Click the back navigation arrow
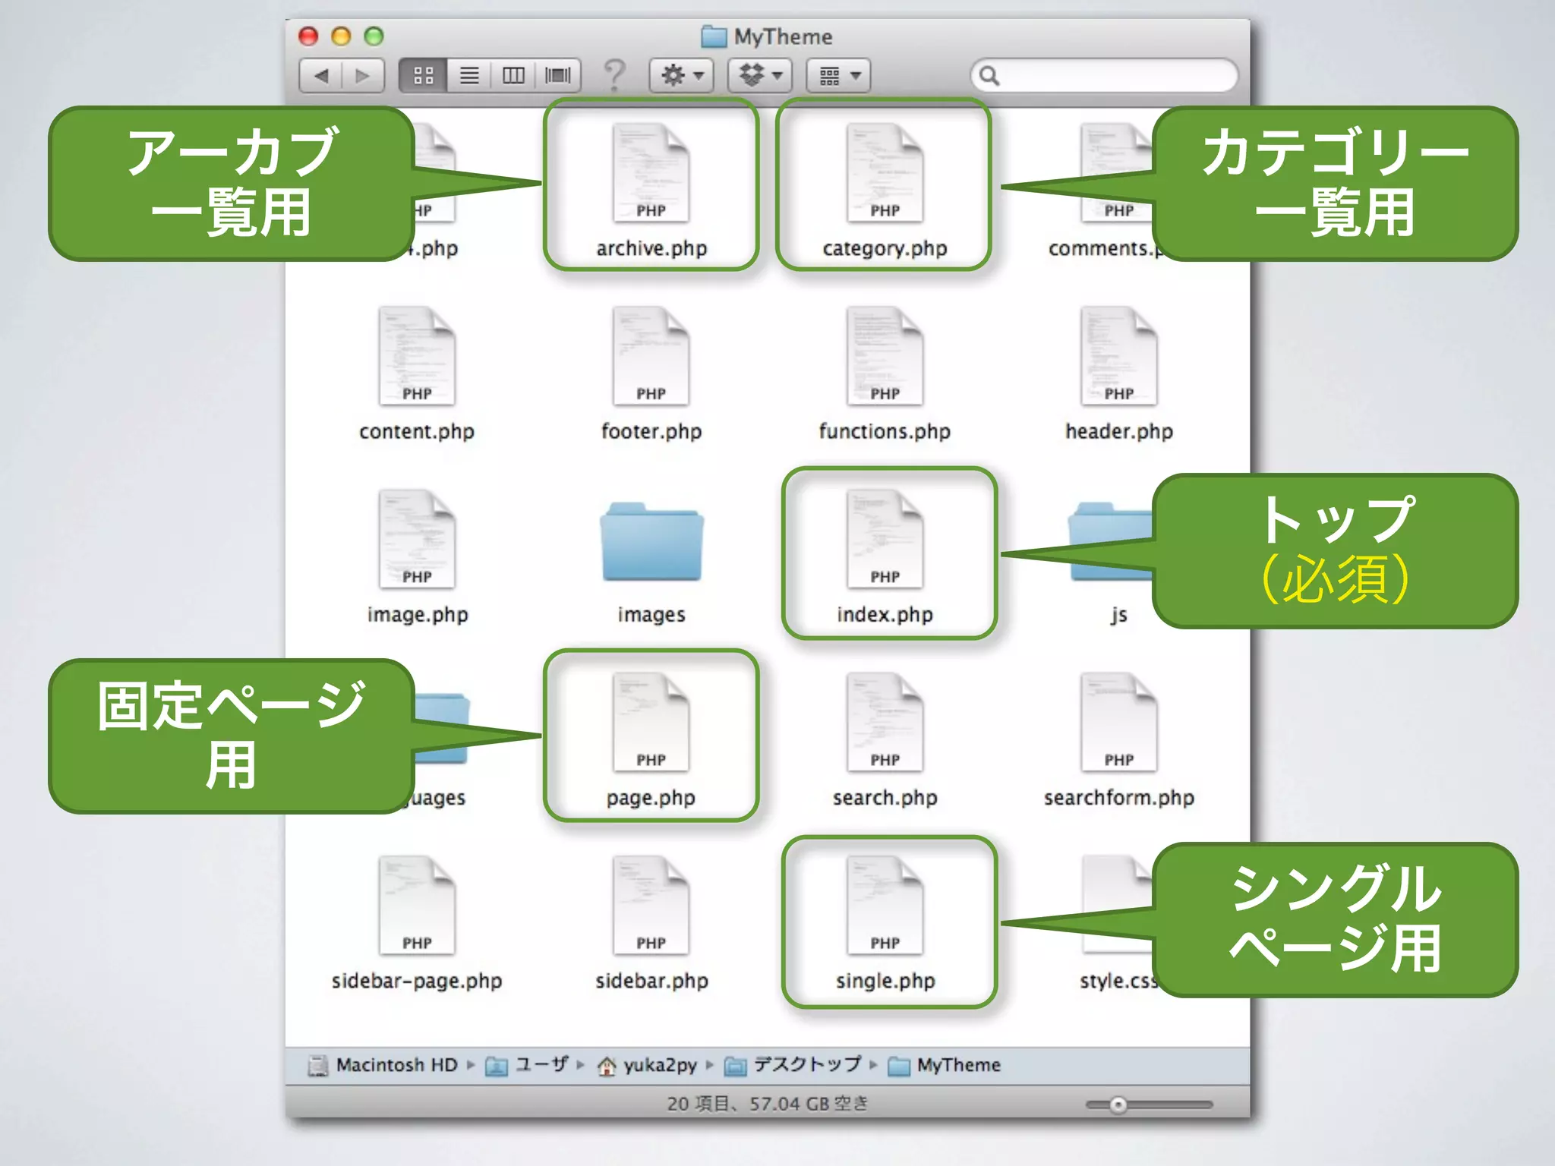Image resolution: width=1555 pixels, height=1166 pixels. click(321, 75)
